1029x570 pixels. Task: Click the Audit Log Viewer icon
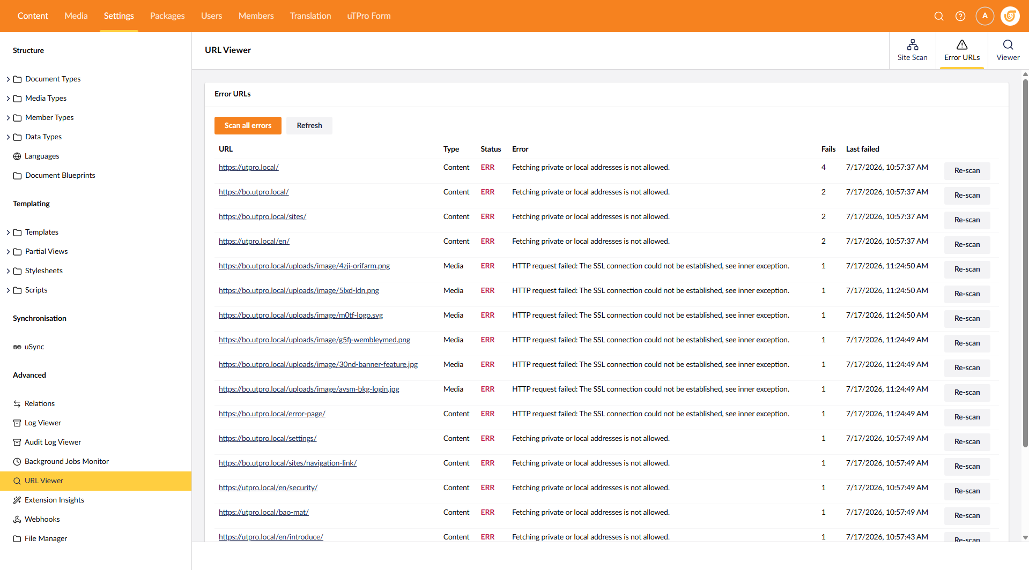pos(17,442)
